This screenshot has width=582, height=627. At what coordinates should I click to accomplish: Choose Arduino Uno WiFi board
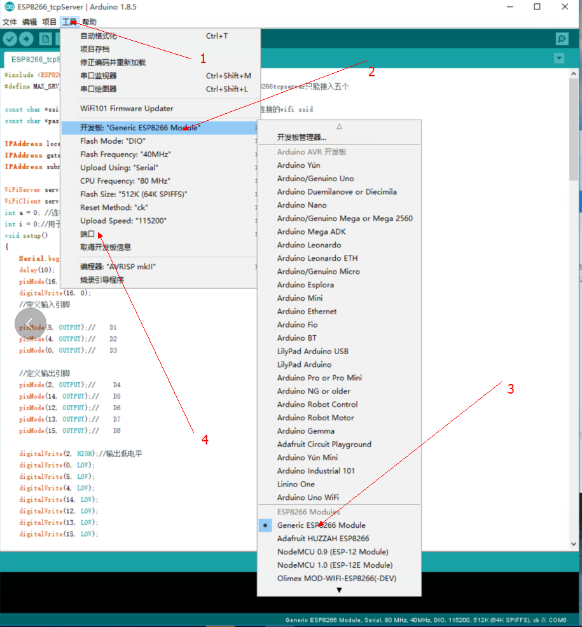(339, 497)
